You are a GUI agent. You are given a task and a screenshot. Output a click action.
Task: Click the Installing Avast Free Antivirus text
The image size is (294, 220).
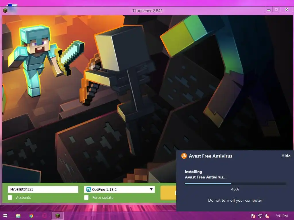206,174
